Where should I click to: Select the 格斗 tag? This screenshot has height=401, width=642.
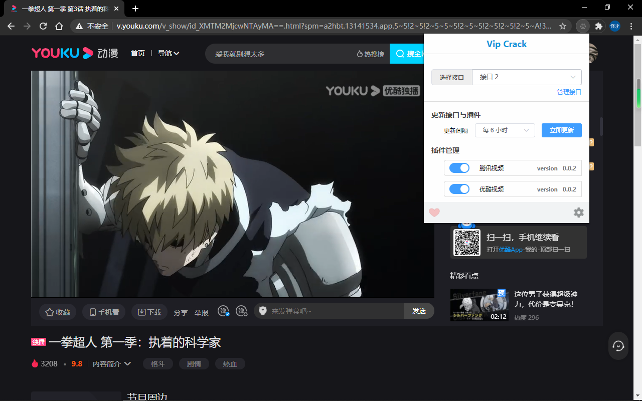tap(158, 364)
